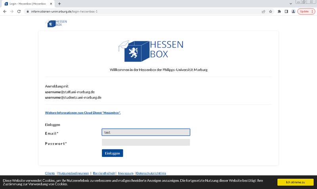Submit the form with the Einloggen button
The height and width of the screenshot is (189, 317).
(113, 153)
